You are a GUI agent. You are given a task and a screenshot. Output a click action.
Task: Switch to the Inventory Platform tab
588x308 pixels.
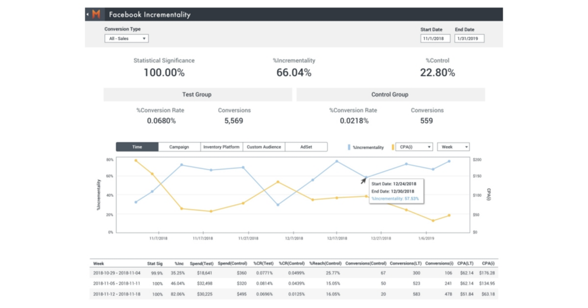[x=221, y=147]
